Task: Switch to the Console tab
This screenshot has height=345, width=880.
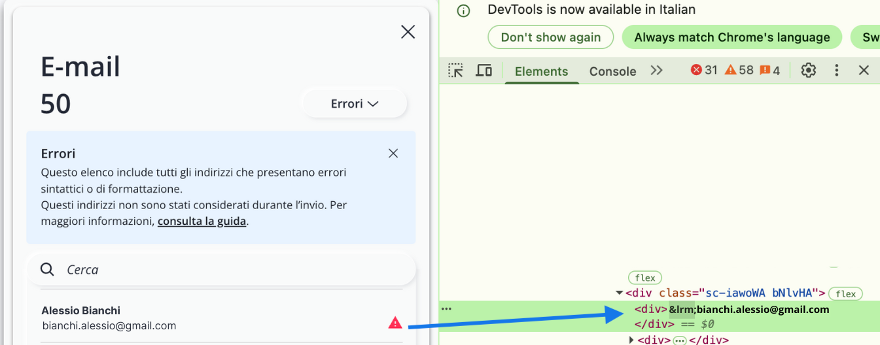Action: coord(612,71)
